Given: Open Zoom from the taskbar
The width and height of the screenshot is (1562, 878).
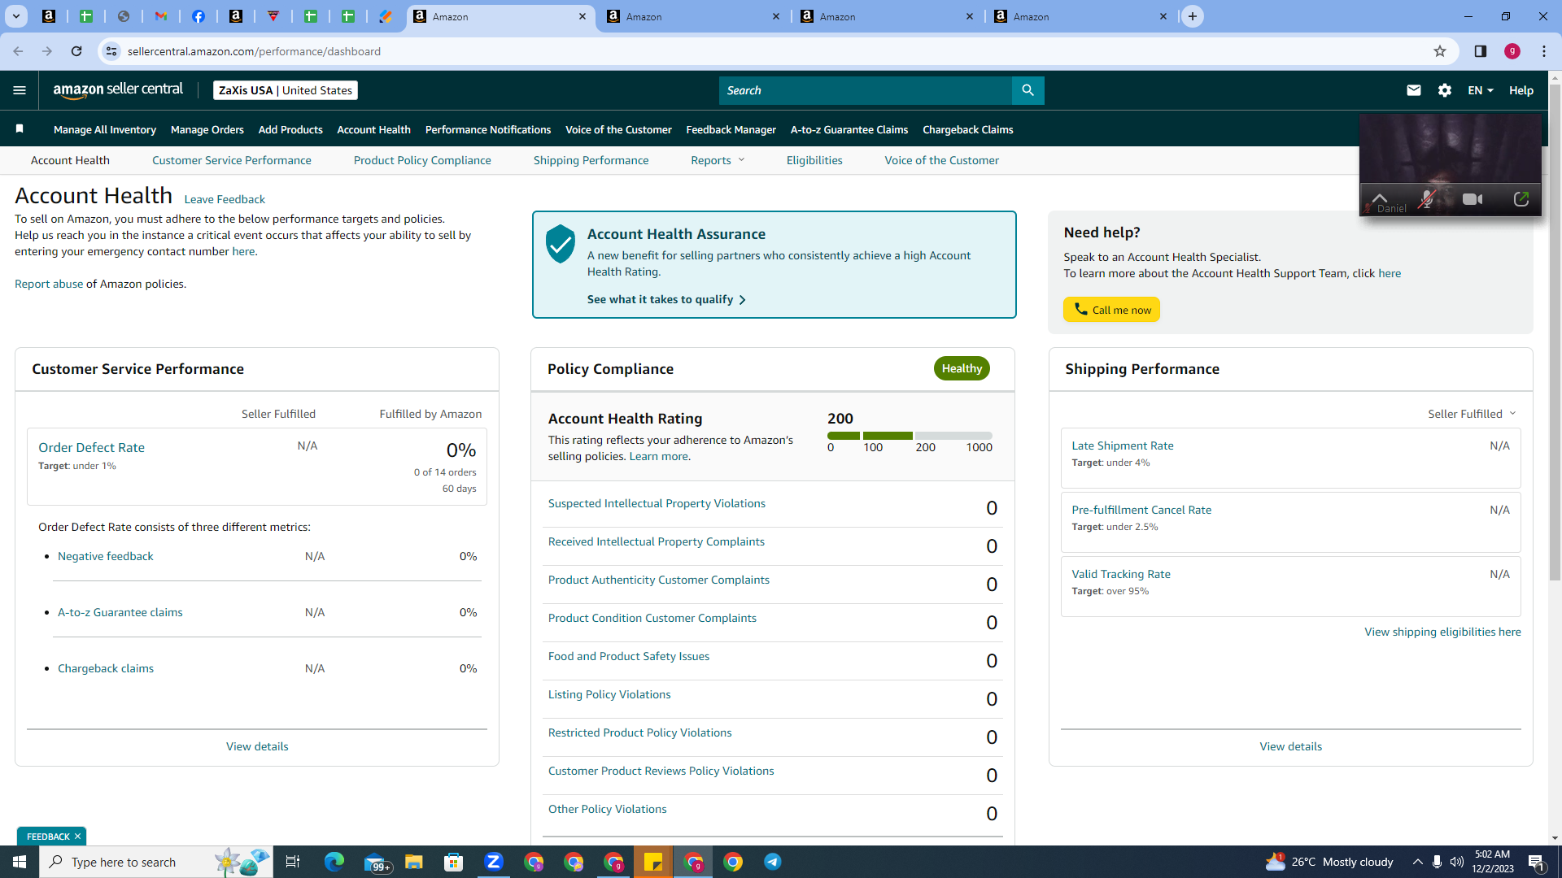Looking at the screenshot, I should [x=494, y=862].
